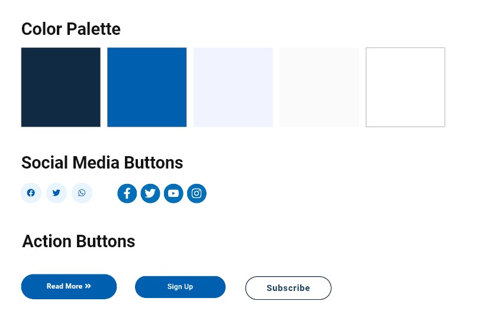
Task: Click the solid blue Facebook icon
Action: pyautogui.click(x=127, y=193)
